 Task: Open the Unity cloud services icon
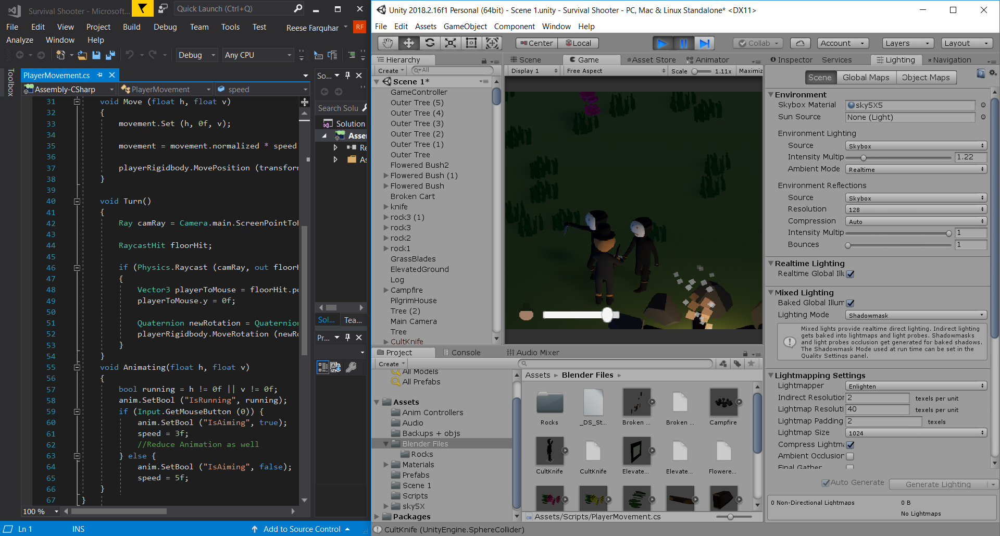(x=800, y=43)
